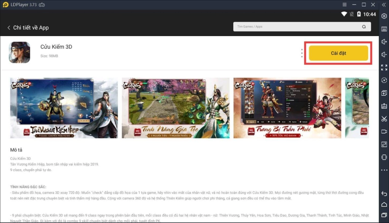Viewport: 389px width, 223px height.
Task: Open more tools with sidebar ellipsis icon
Action: tap(384, 170)
